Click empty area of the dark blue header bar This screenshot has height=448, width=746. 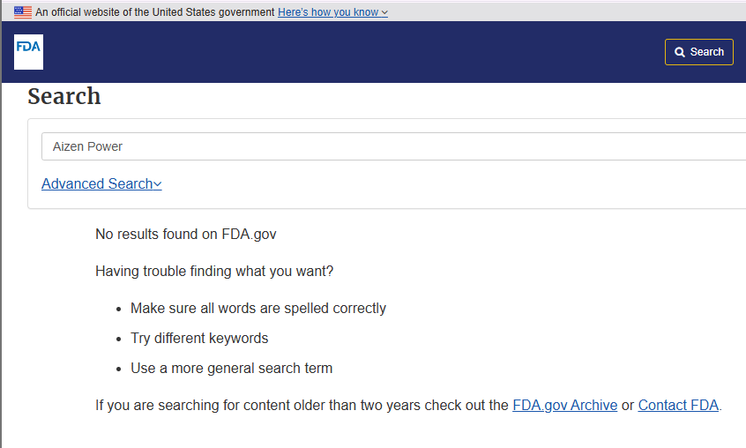[353, 52]
